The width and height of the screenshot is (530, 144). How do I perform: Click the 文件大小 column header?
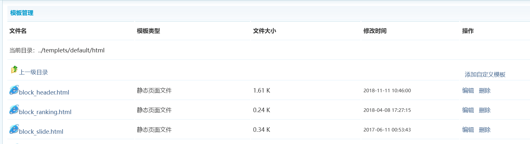tap(265, 31)
